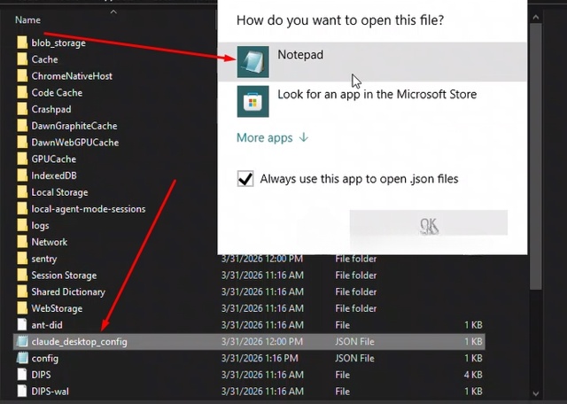
Task: Select the Code Cache folder icon
Action: coord(22,93)
